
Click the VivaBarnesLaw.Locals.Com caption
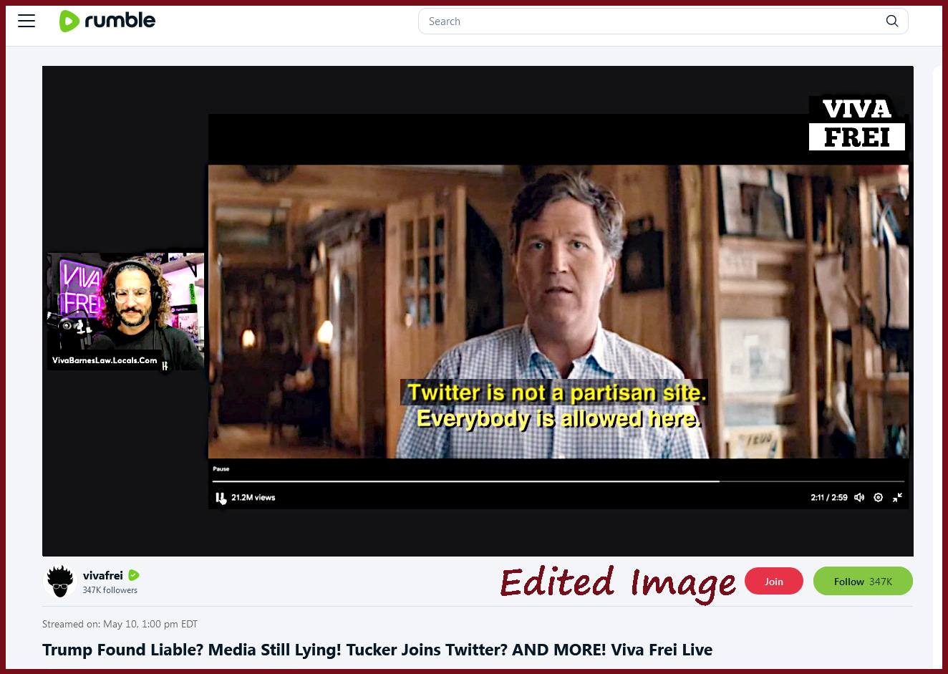tap(105, 360)
